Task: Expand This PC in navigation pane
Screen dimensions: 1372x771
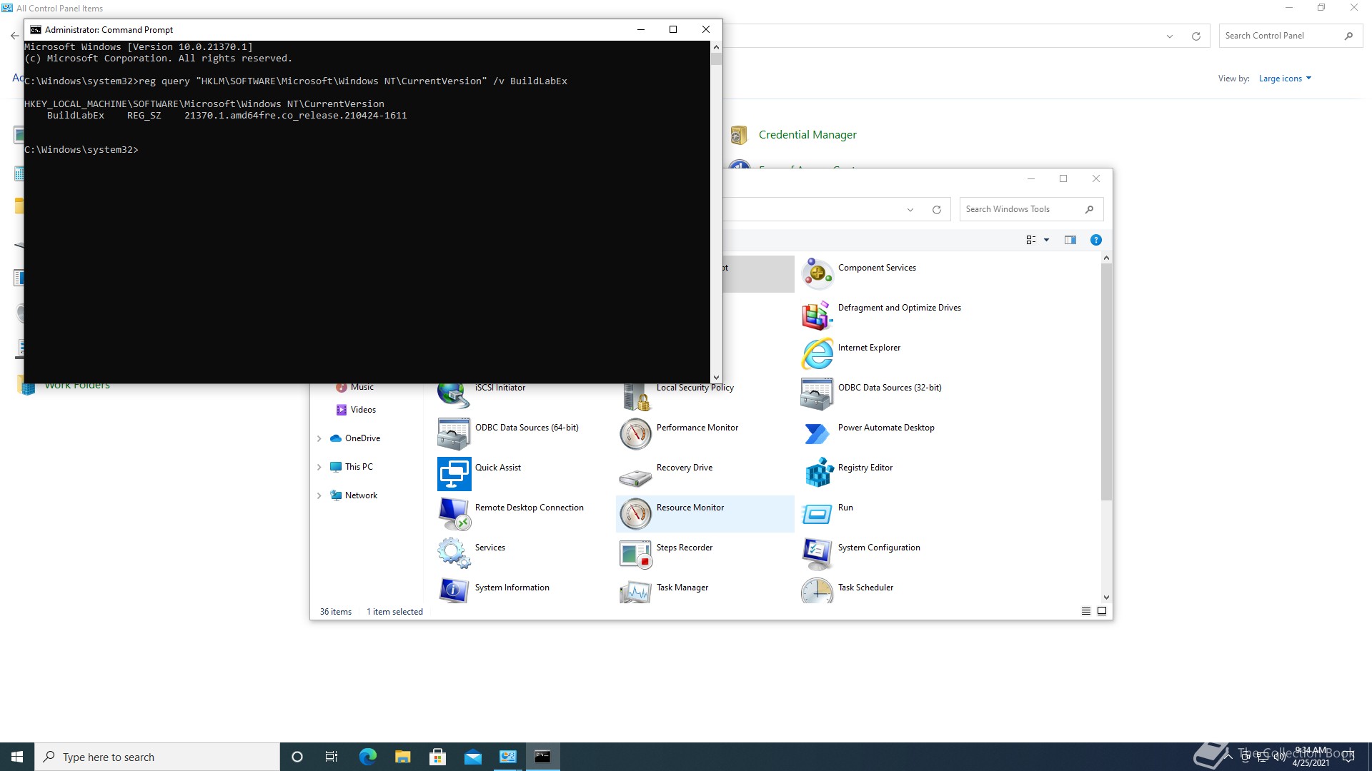Action: click(319, 467)
